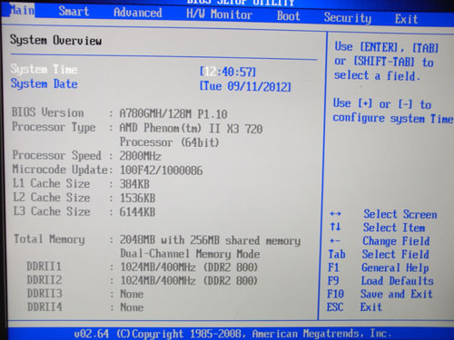Click the 384KB cache value
Image resolution: width=454 pixels, height=340 pixels.
tap(134, 184)
